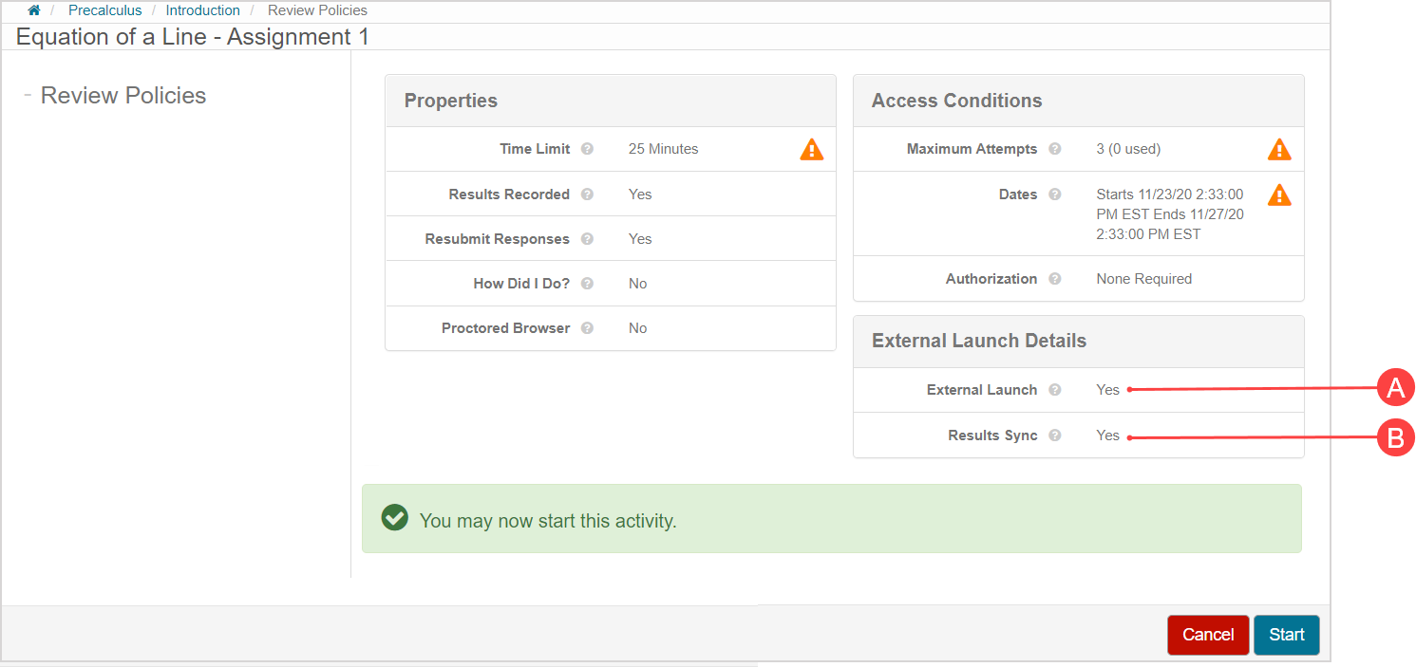Click the warning triangle beside Dates
1416x667 pixels.
pos(1279,195)
